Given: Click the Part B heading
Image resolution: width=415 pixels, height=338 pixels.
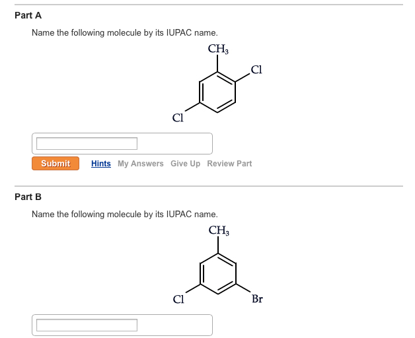Looking at the screenshot, I should pyautogui.click(x=28, y=197).
